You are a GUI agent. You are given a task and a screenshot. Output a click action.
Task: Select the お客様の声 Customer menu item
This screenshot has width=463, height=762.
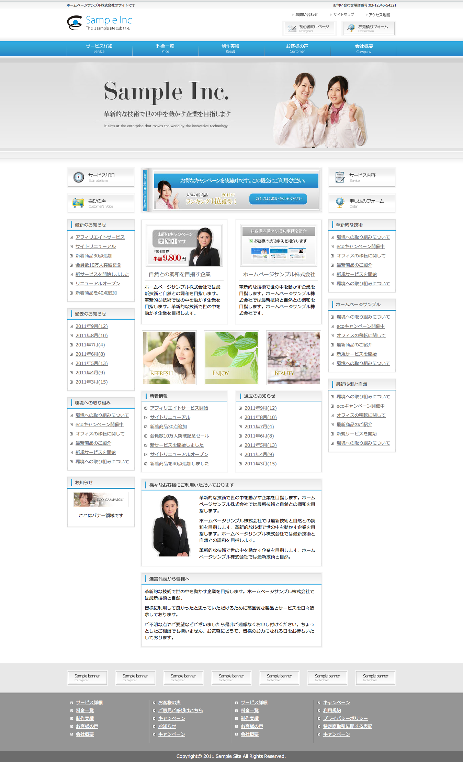297,48
